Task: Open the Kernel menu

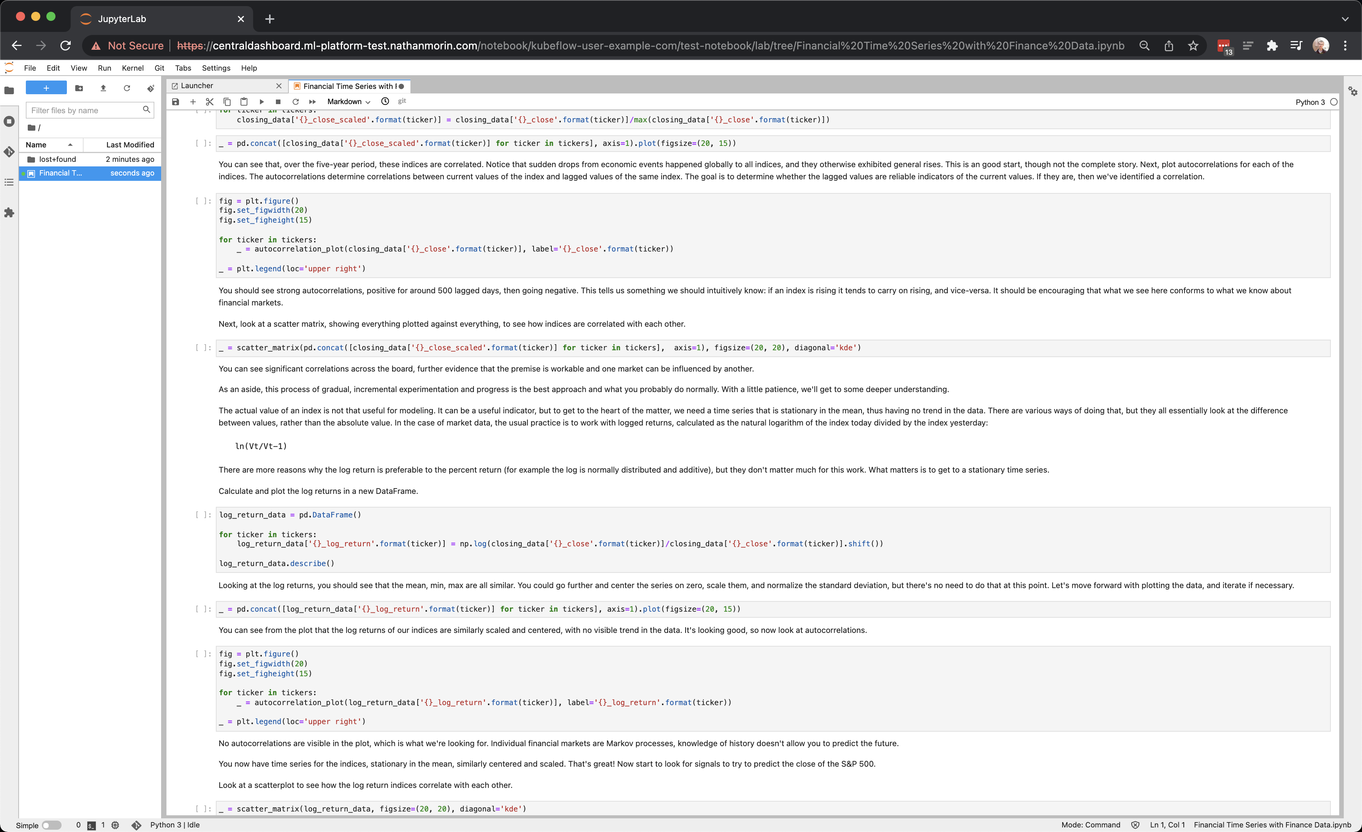Action: tap(133, 68)
